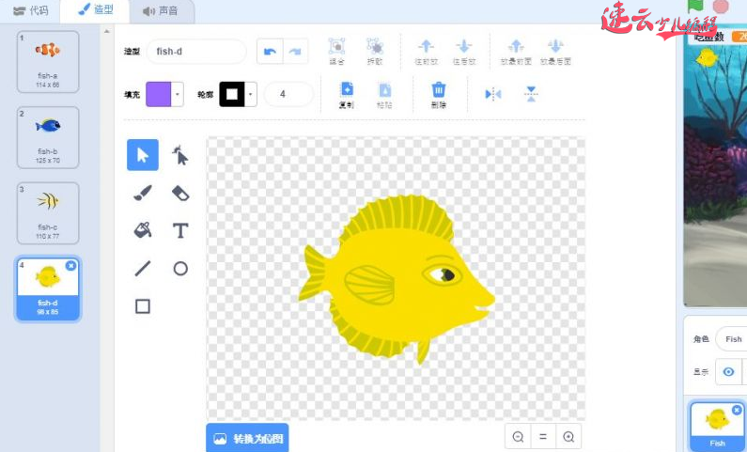
Task: Click the undo arrow button
Action: point(271,52)
